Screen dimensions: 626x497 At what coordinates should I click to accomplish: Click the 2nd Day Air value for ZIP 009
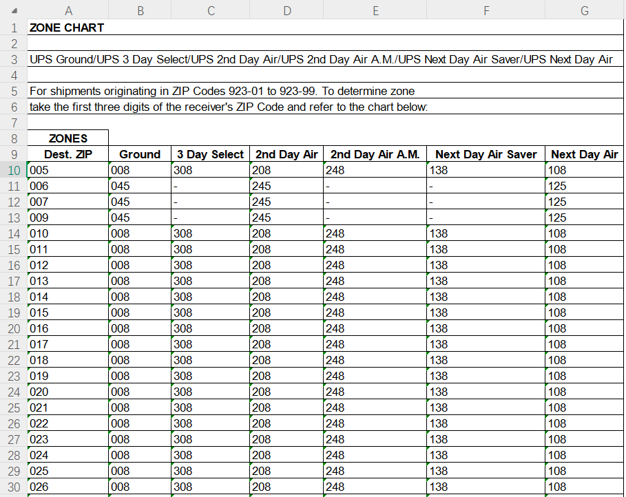coord(286,218)
